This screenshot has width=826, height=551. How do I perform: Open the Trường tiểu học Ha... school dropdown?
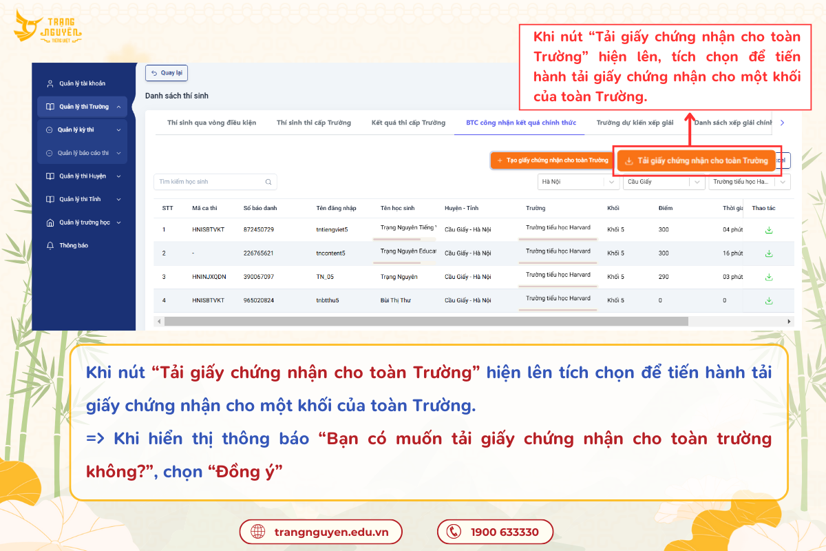[x=750, y=182]
